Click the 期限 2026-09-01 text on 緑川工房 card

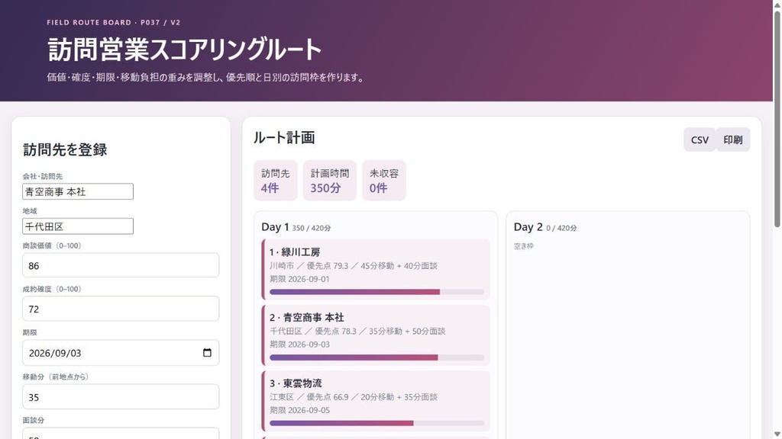[299, 279]
